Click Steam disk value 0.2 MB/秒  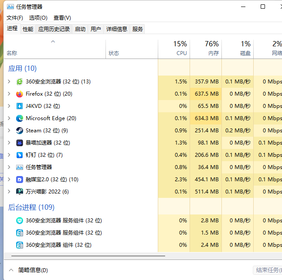click(x=238, y=131)
